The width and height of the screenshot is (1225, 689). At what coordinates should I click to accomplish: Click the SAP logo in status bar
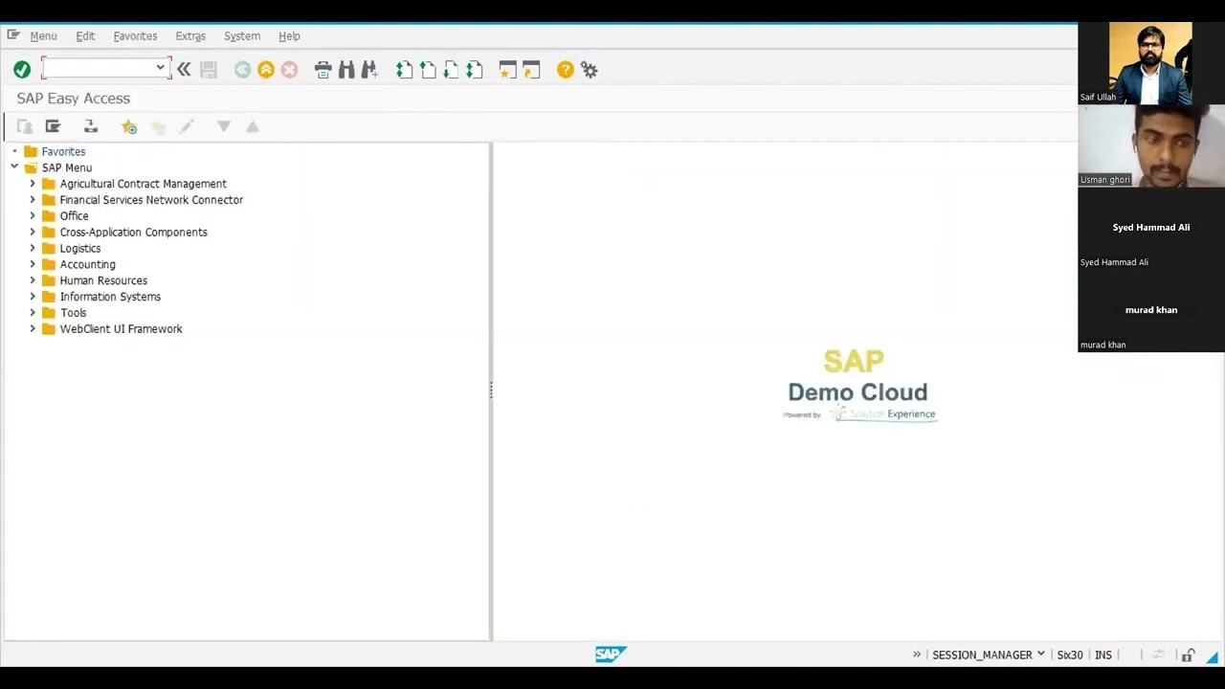611,655
